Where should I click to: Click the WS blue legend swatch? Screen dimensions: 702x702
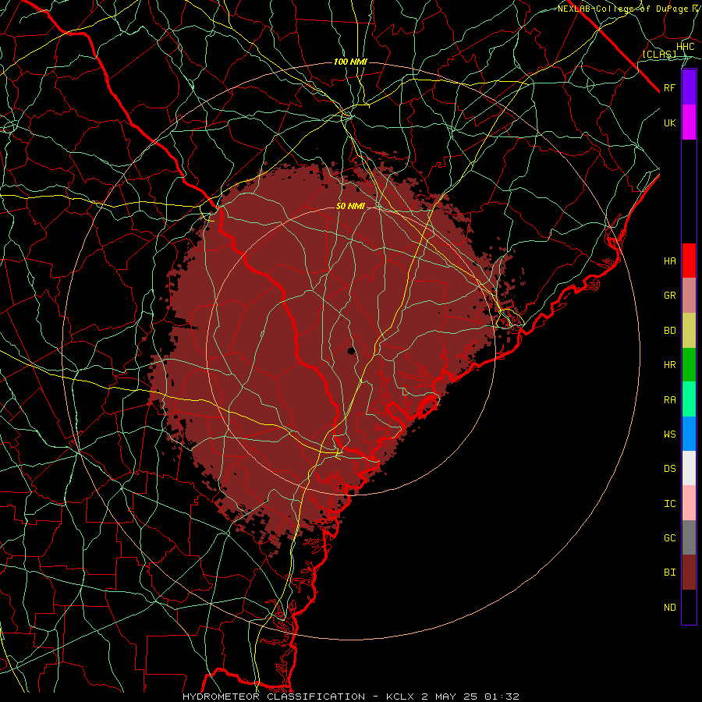689,434
